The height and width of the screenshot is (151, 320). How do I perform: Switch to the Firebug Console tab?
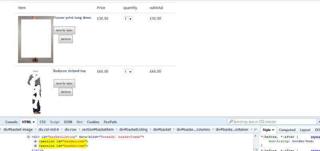11,122
